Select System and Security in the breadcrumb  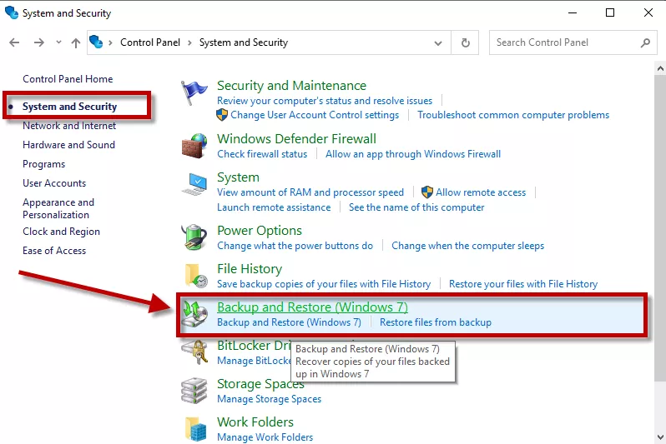click(244, 42)
